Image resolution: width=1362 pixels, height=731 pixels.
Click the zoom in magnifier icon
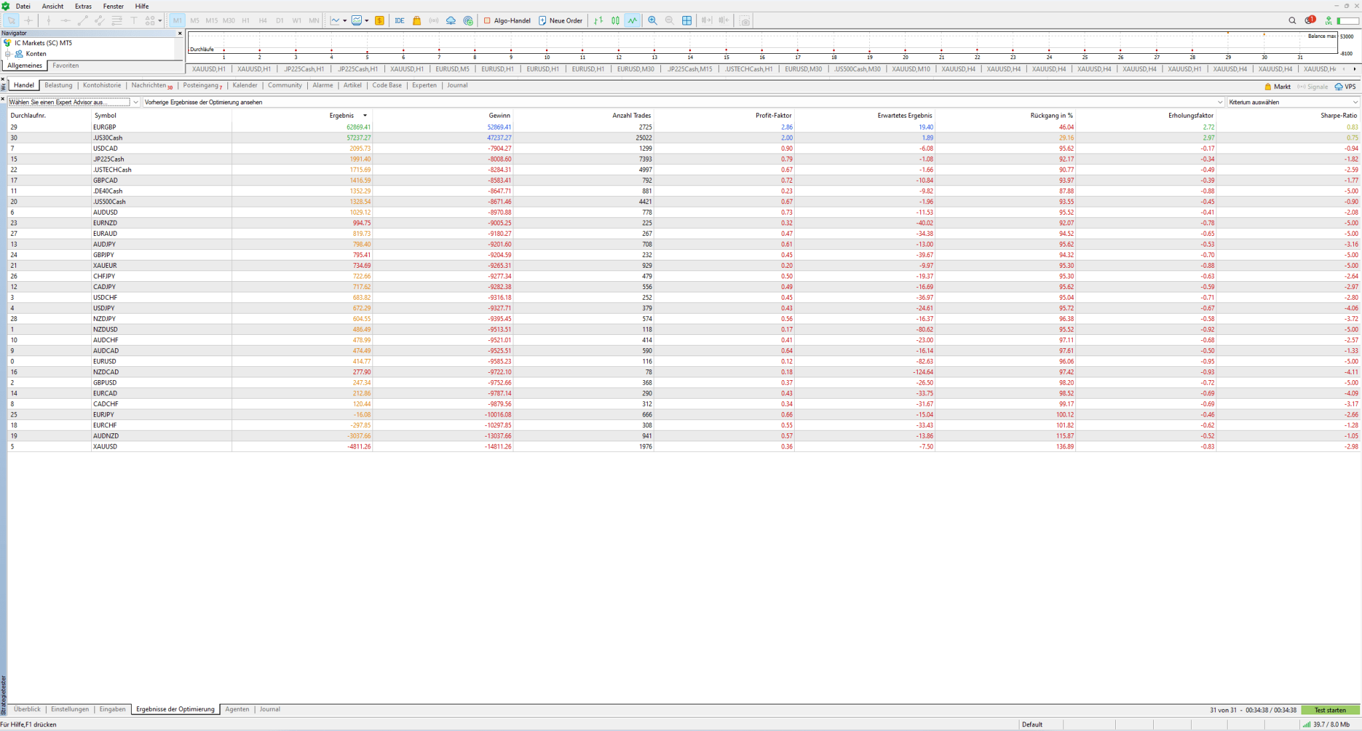click(x=652, y=21)
